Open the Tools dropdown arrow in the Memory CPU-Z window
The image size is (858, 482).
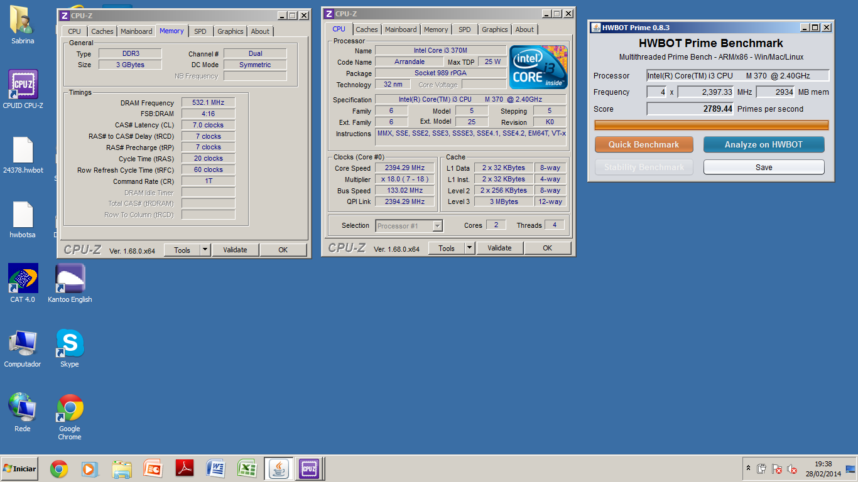205,250
